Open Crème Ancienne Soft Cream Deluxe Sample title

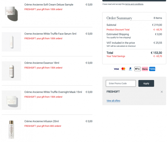pyautogui.click(x=49, y=5)
